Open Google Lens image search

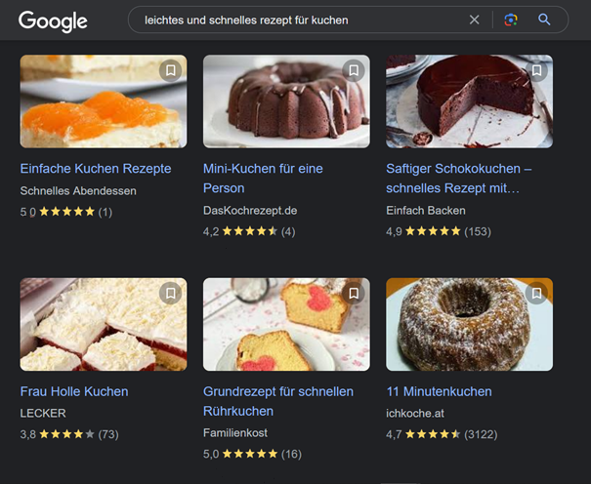(x=511, y=20)
